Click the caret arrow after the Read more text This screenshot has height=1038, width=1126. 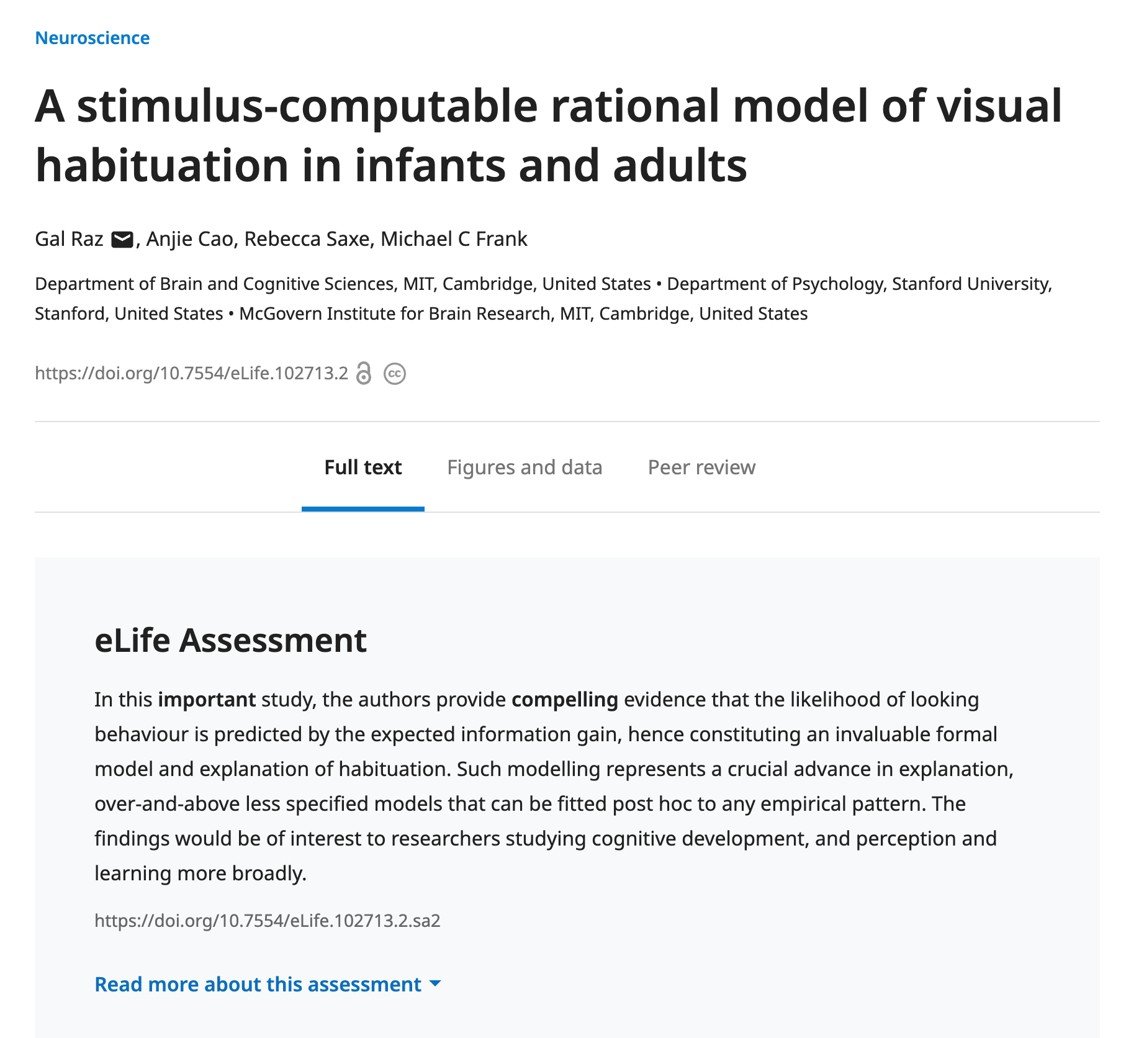click(435, 983)
